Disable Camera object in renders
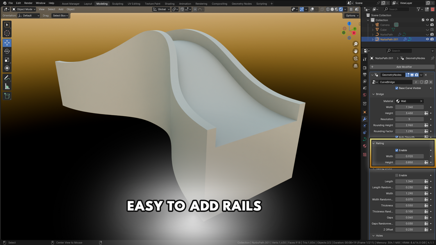This screenshot has height=245, width=436. pyautogui.click(x=432, y=25)
